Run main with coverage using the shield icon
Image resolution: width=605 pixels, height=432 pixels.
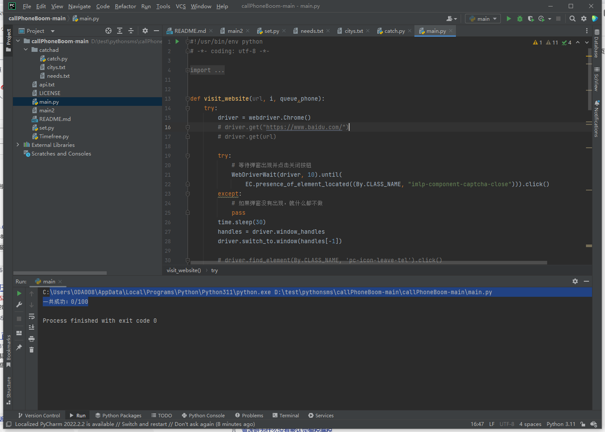click(x=530, y=18)
